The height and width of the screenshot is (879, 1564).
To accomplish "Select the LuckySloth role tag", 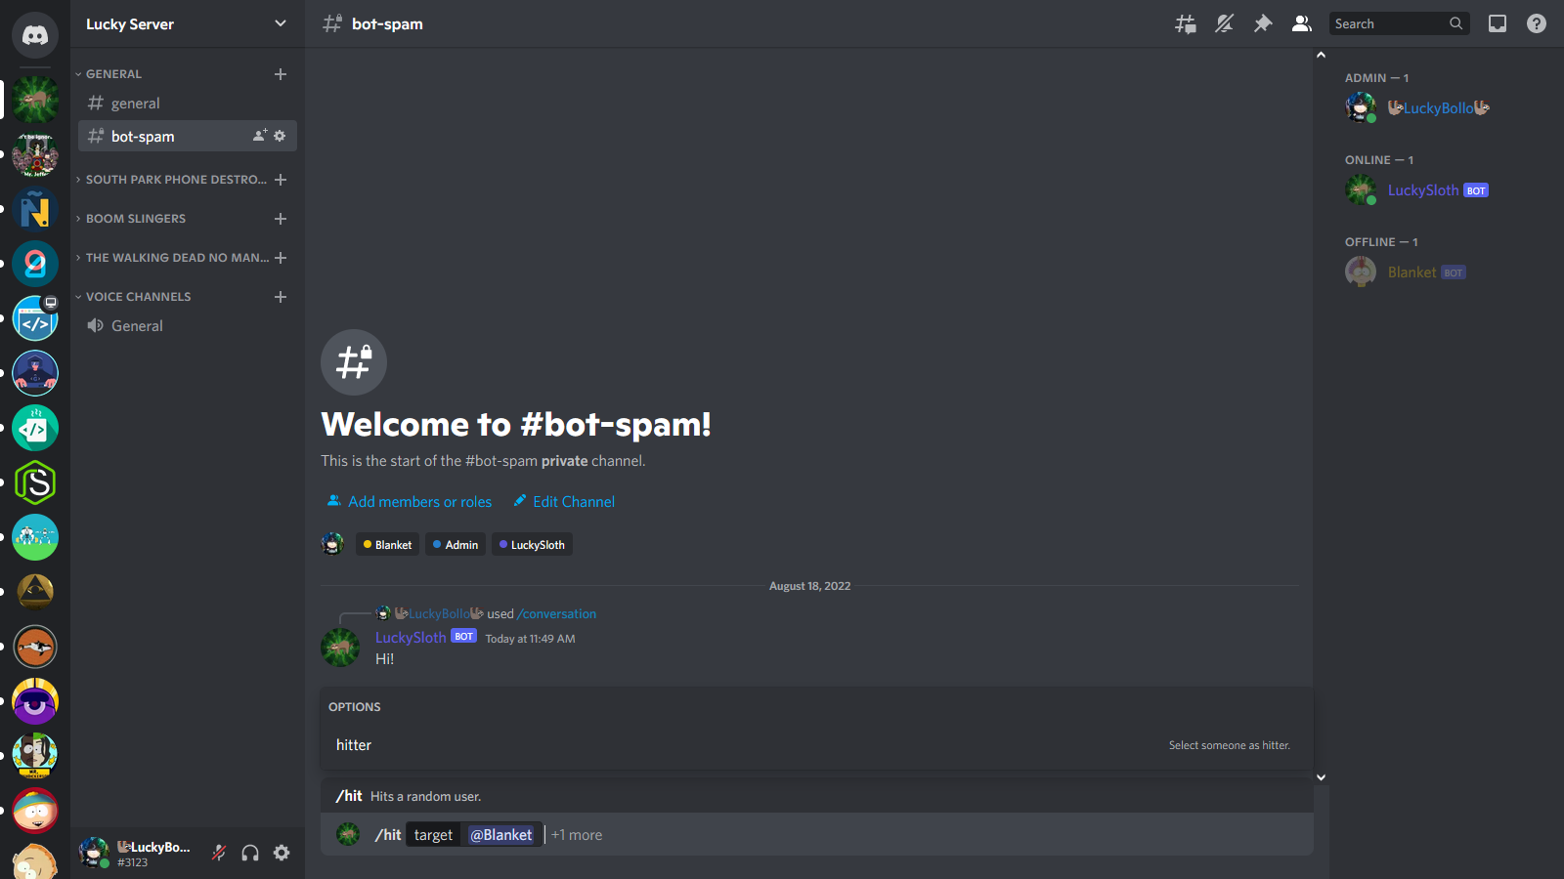I will point(532,545).
